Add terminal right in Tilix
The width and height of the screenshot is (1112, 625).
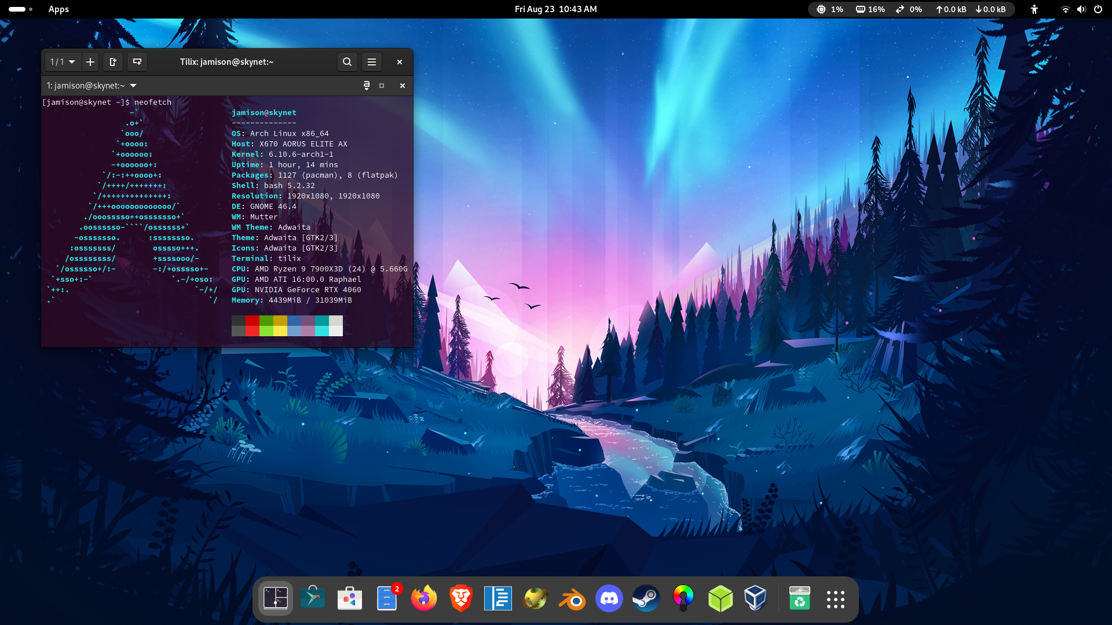[113, 62]
